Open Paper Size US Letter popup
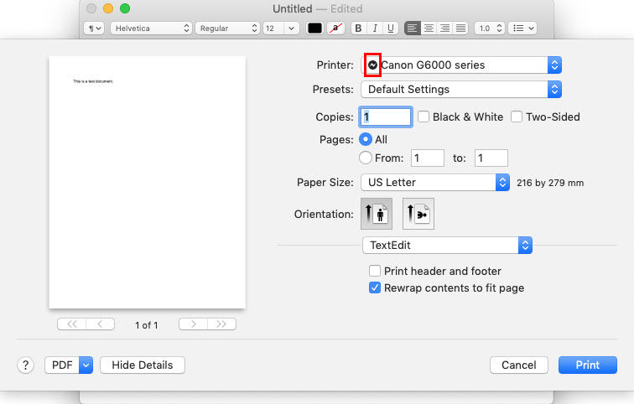634x404 pixels. (435, 183)
